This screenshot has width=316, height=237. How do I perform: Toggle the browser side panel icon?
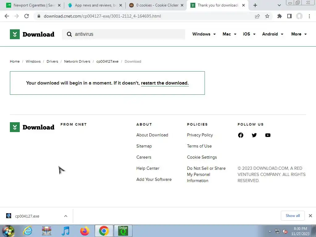(289, 16)
